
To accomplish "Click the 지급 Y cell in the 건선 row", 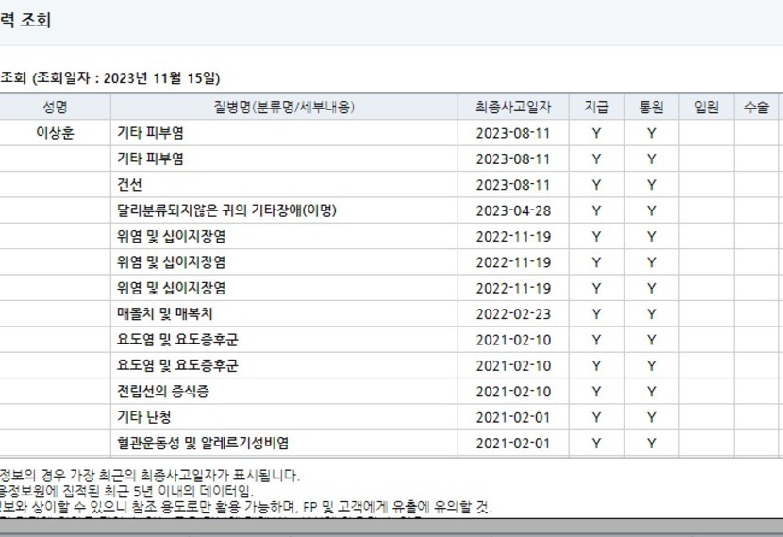I will click(596, 185).
